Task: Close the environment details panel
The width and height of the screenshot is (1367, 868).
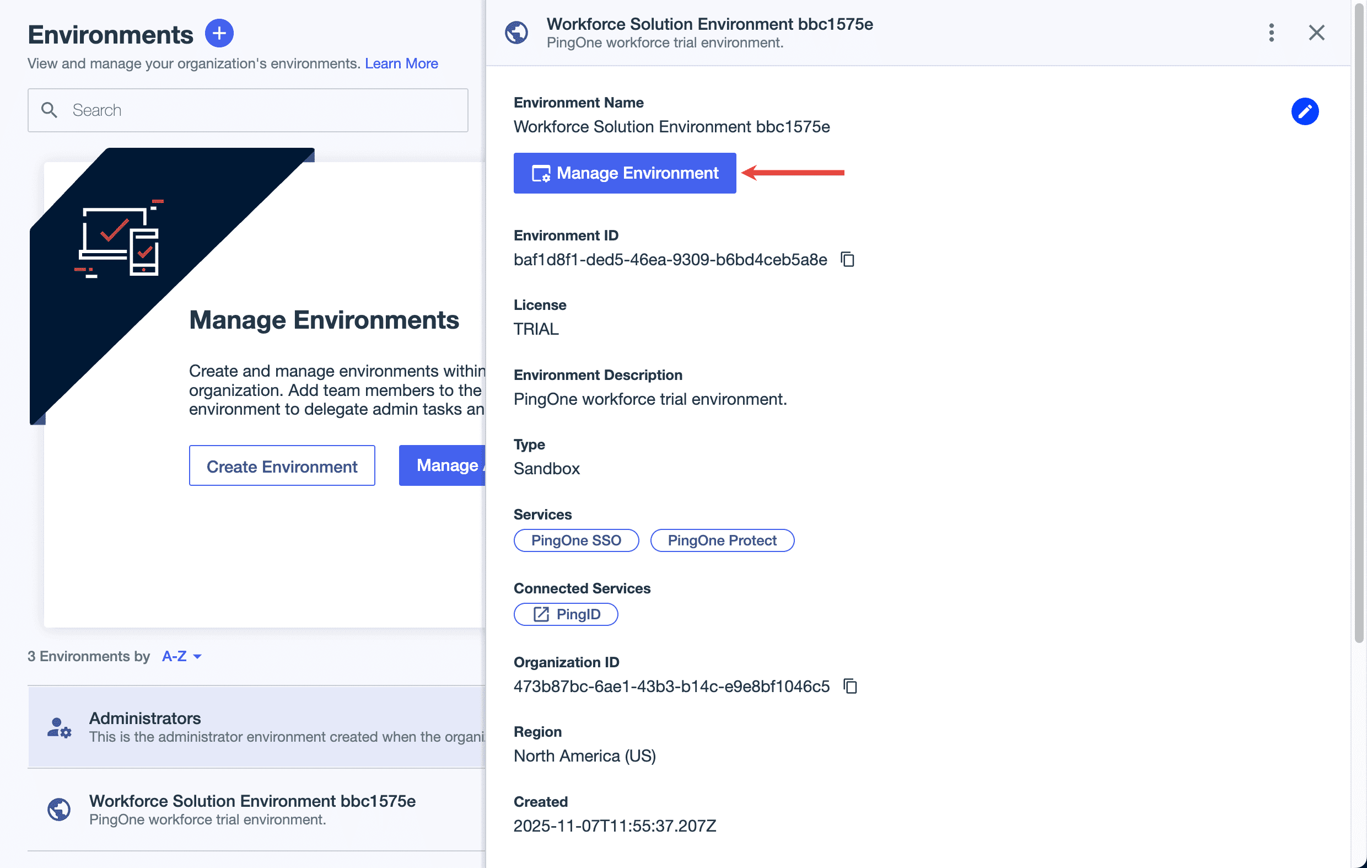Action: (1316, 33)
